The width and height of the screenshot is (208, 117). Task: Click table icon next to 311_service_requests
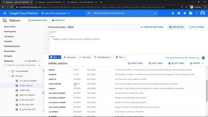click(17, 81)
